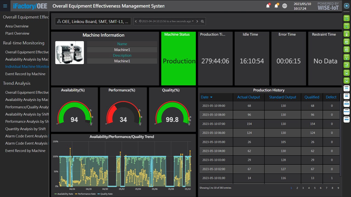Open the OVEN app icon
The image size is (351, 197).
tap(347, 119)
